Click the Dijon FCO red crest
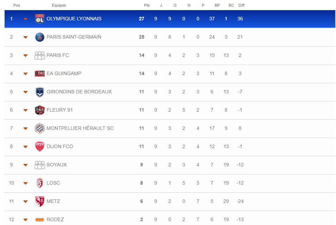 (40, 147)
